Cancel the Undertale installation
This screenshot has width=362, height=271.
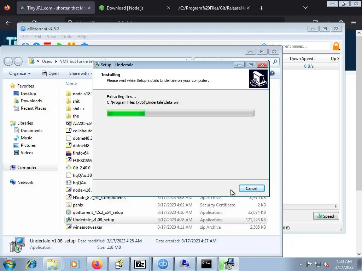tap(251, 188)
